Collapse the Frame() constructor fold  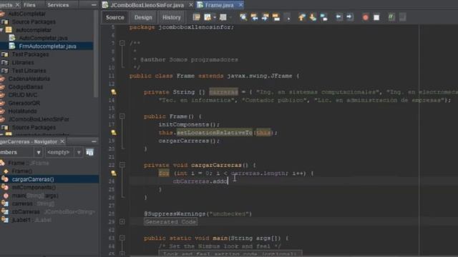click(122, 116)
